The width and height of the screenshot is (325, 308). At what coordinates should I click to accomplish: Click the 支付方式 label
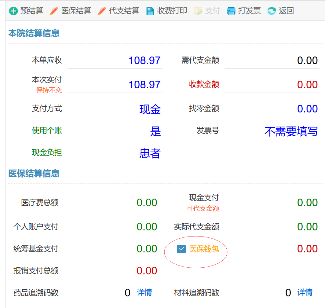tap(47, 108)
